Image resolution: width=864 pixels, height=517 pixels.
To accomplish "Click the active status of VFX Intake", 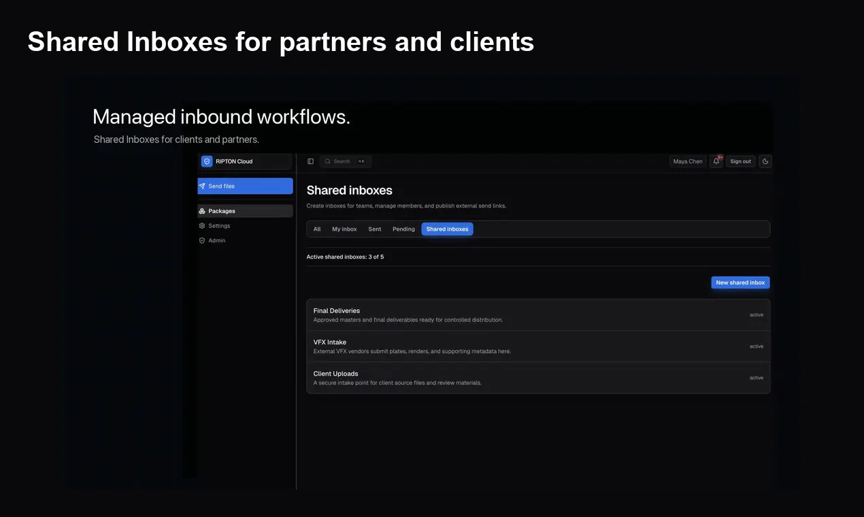I will pyautogui.click(x=757, y=346).
